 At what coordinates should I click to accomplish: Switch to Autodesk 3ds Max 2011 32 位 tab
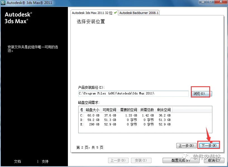(x=94, y=13)
